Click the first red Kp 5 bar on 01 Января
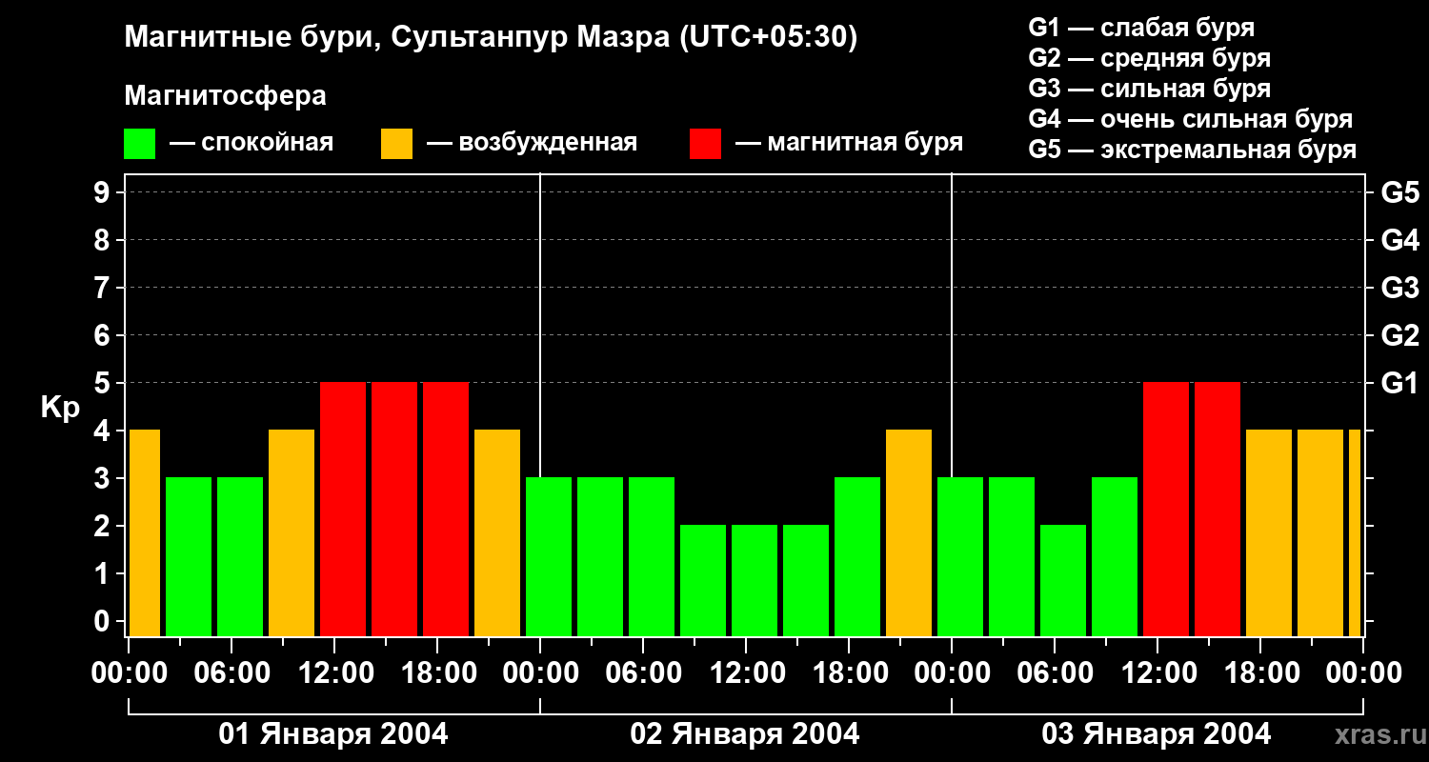This screenshot has width=1429, height=762. tap(343, 510)
